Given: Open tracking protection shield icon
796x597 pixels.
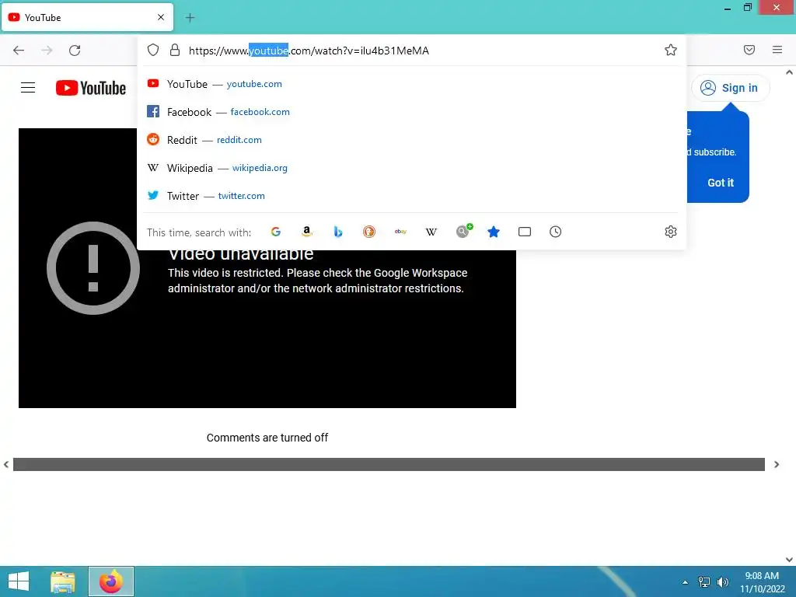Looking at the screenshot, I should pos(153,50).
